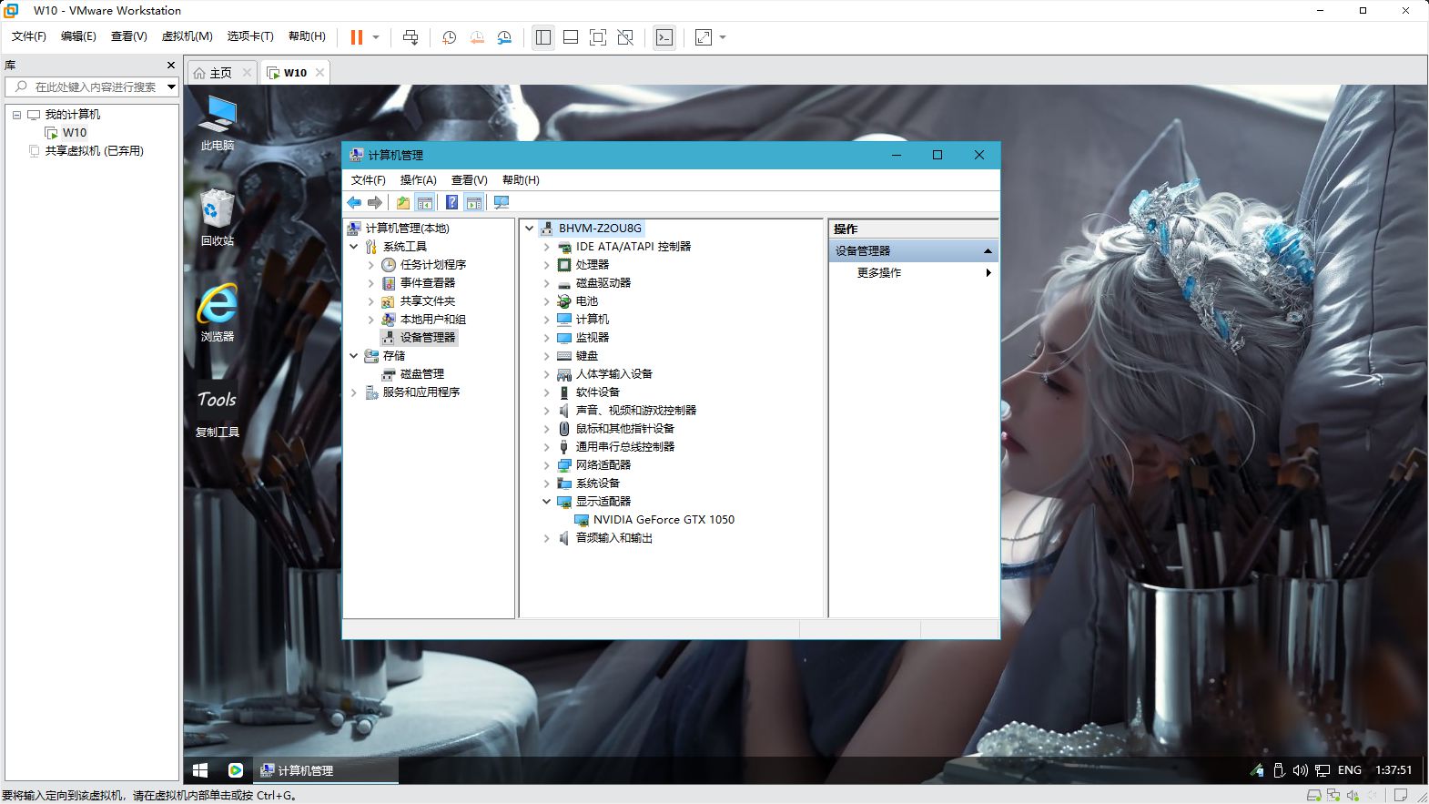Open 此电脑 desktop icon

(x=218, y=123)
